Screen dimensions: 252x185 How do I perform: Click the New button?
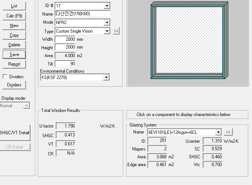pos(14,26)
